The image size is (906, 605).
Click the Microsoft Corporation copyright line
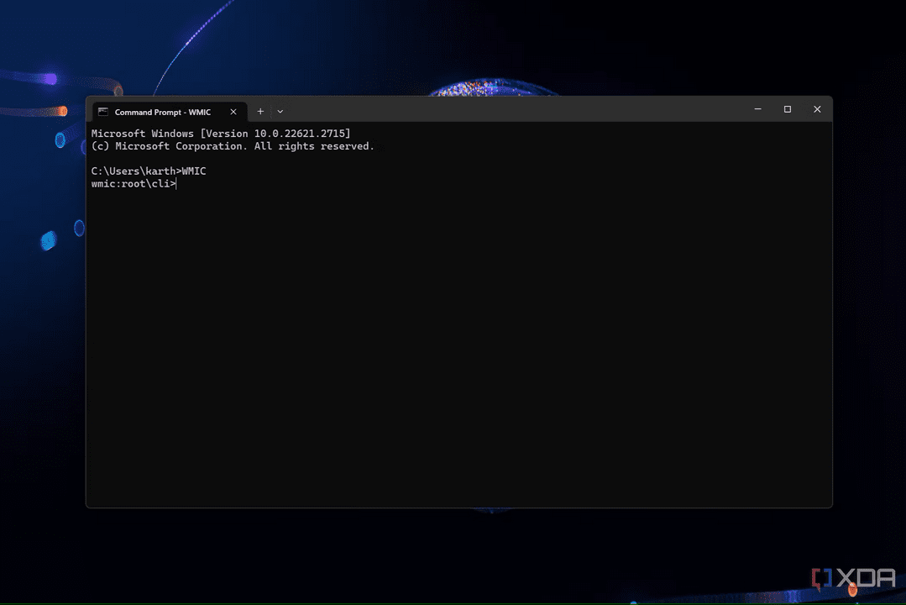point(233,146)
